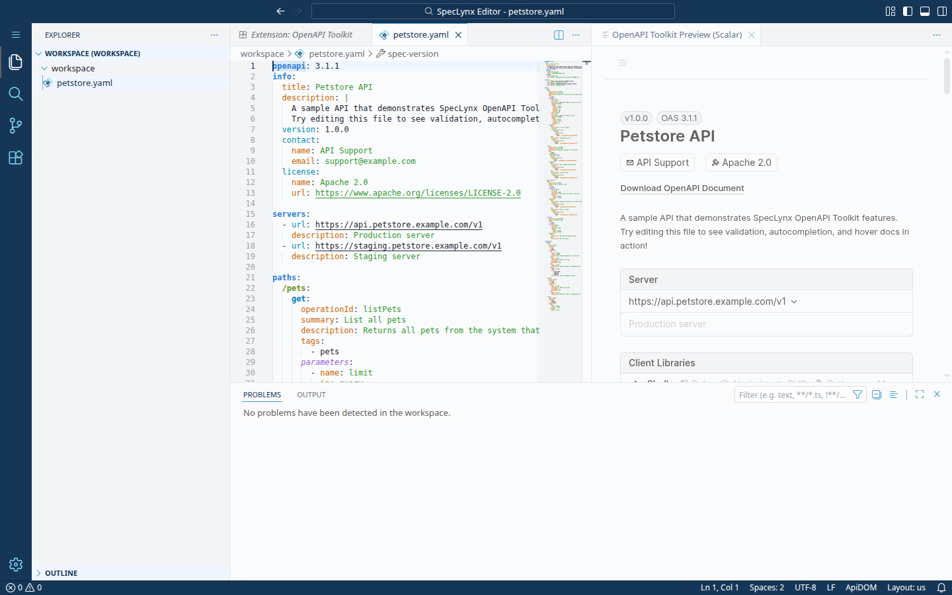Maximize the Problems panel size
The height and width of the screenshot is (595, 952).
(x=919, y=394)
